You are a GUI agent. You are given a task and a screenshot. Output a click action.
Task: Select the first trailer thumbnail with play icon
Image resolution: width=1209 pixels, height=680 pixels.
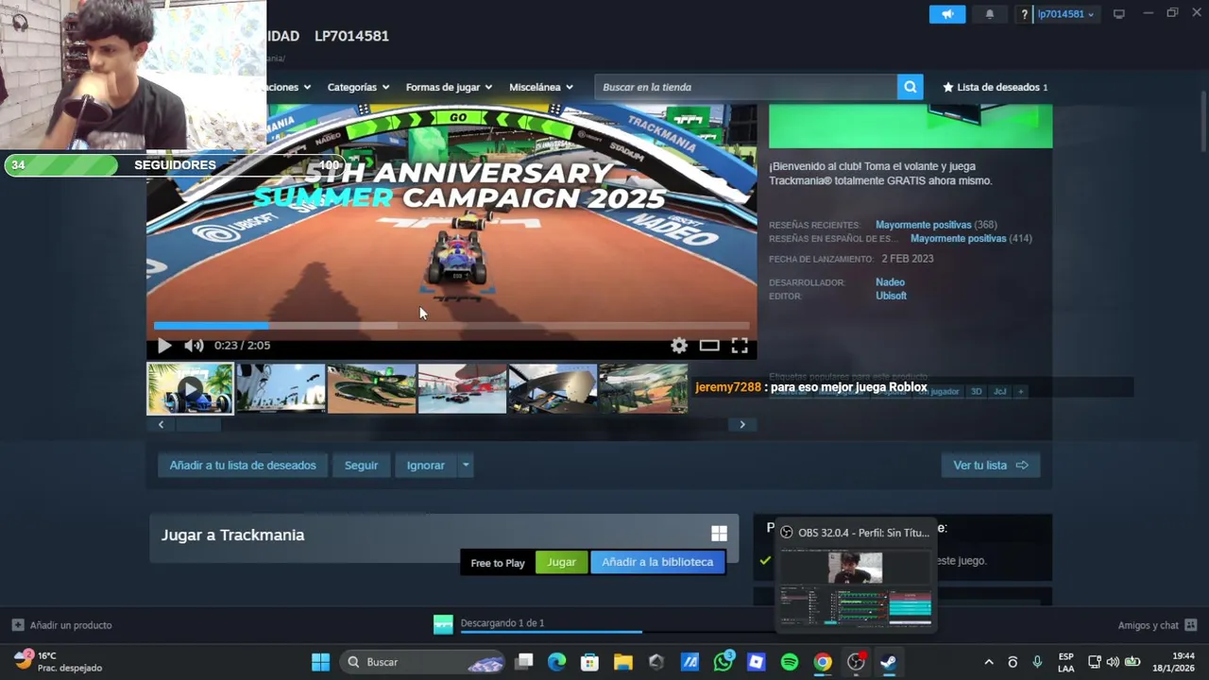pyautogui.click(x=190, y=389)
